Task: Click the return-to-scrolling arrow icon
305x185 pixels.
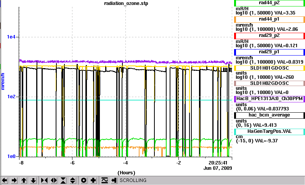Action: tap(114, 180)
